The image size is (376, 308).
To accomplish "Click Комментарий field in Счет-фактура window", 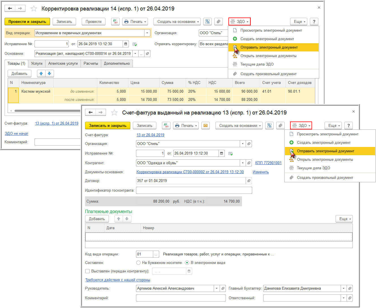I will click(181, 298).
